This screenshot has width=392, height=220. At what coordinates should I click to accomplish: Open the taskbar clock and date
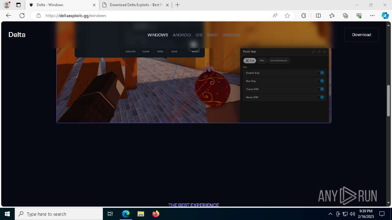(x=366, y=214)
